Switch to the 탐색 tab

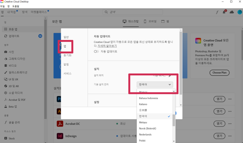[x=25, y=12]
